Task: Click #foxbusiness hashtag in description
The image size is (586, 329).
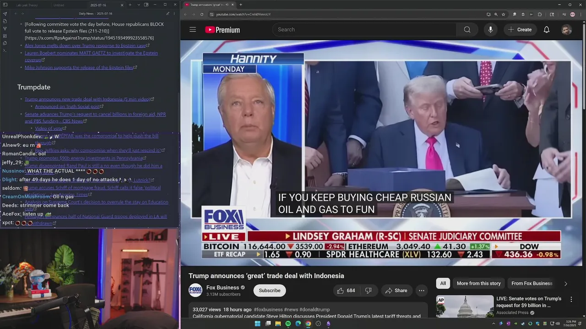Action: [268, 309]
